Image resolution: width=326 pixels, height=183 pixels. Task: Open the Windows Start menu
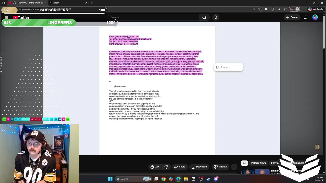pos(110,179)
